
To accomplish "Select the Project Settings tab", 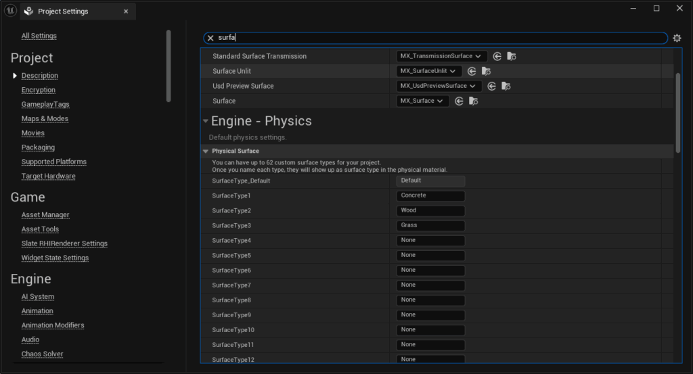I will (x=62, y=11).
